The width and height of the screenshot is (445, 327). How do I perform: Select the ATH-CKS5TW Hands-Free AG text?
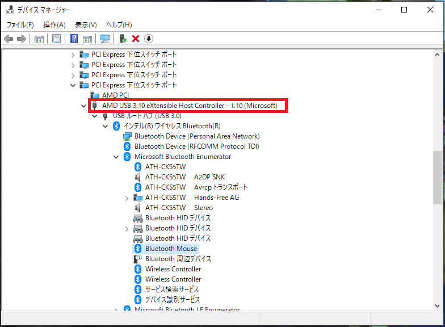[x=192, y=198]
